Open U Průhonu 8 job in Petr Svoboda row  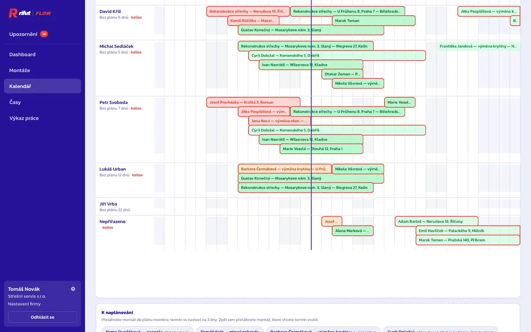pyautogui.click(x=347, y=112)
